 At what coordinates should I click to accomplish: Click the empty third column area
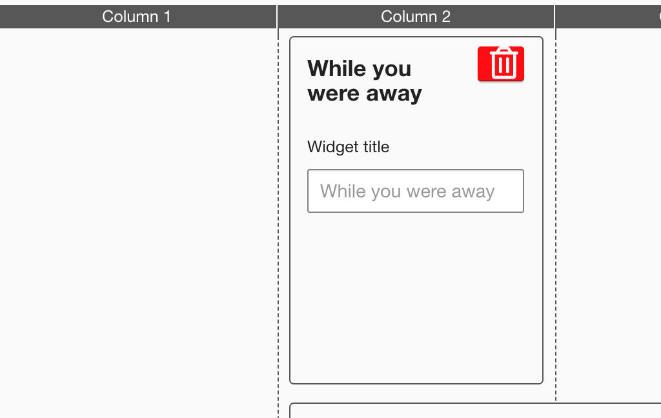[609, 213]
